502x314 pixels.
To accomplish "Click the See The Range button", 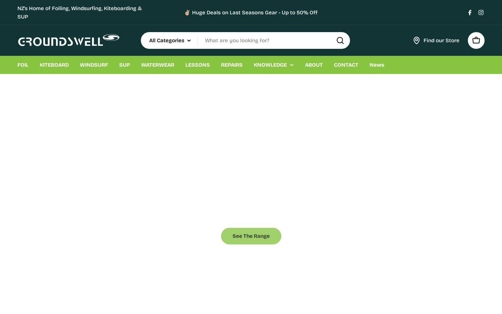I will click(251, 236).
